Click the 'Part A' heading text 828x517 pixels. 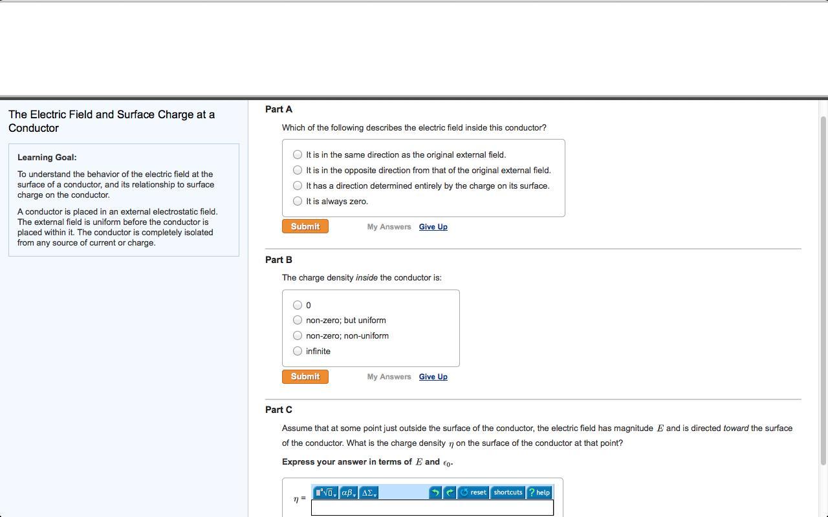pyautogui.click(x=279, y=109)
